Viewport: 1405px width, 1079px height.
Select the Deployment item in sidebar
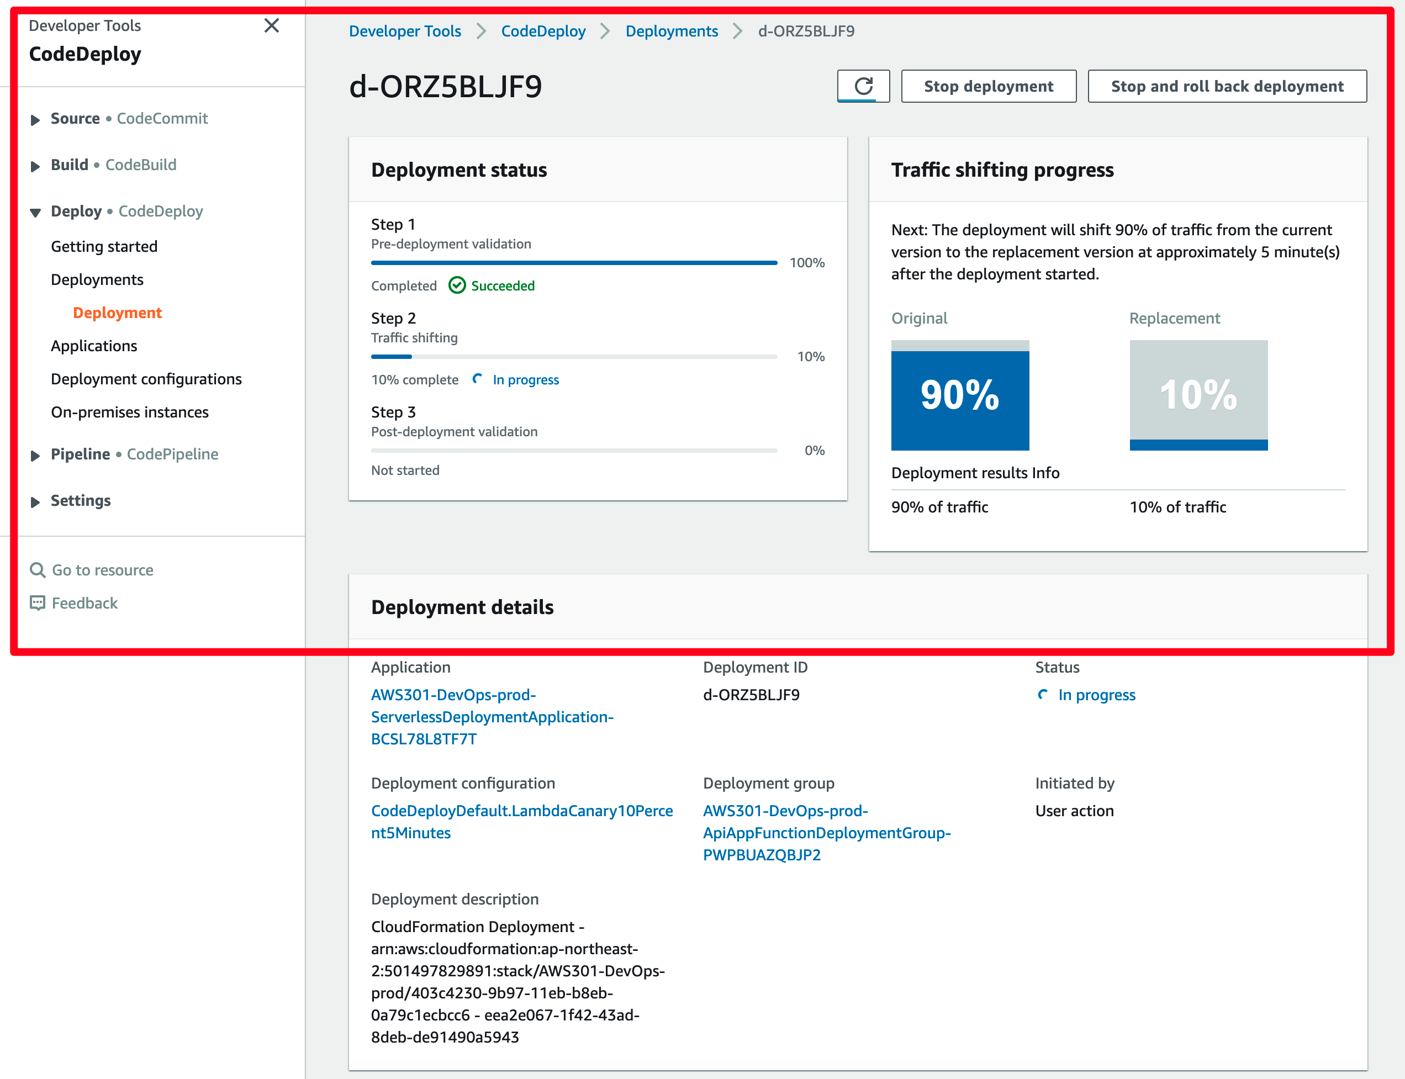(117, 313)
